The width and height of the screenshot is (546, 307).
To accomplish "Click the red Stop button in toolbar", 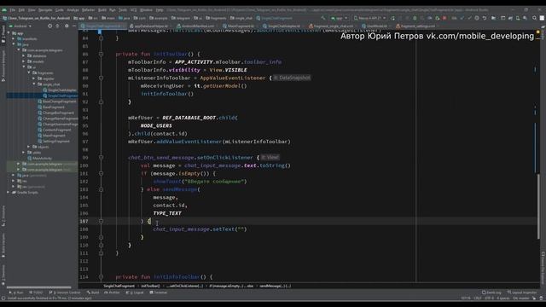I will pyautogui.click(x=444, y=18).
